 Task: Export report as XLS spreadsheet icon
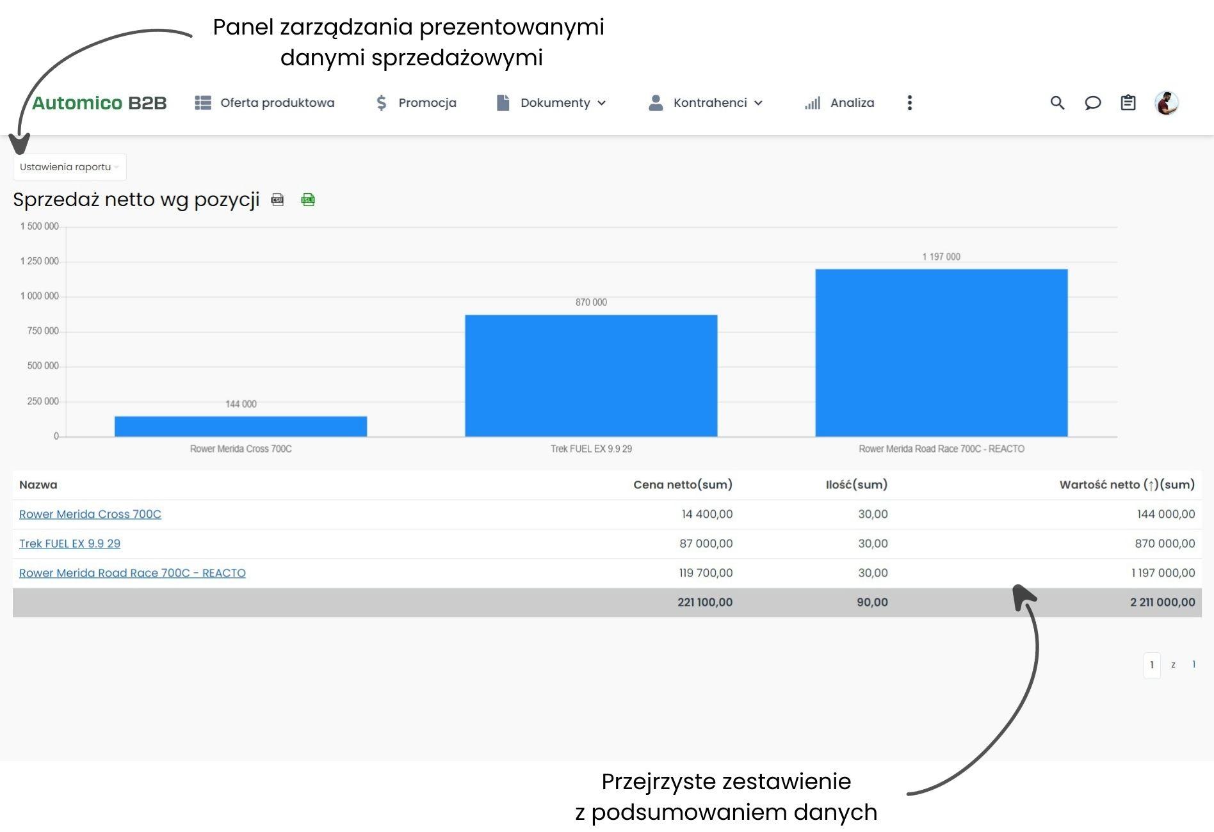point(308,200)
